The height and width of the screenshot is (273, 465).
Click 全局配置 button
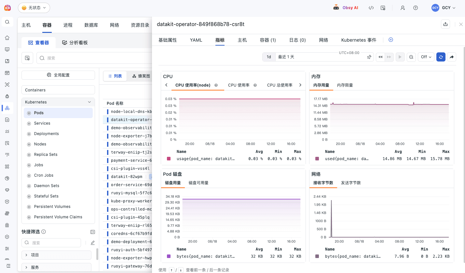pyautogui.click(x=58, y=75)
